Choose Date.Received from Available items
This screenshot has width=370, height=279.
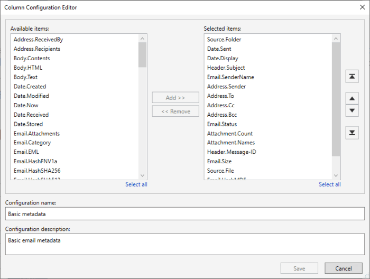(31, 115)
